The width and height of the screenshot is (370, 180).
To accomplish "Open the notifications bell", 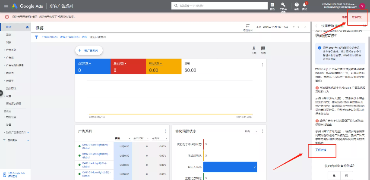I will click(x=305, y=5).
